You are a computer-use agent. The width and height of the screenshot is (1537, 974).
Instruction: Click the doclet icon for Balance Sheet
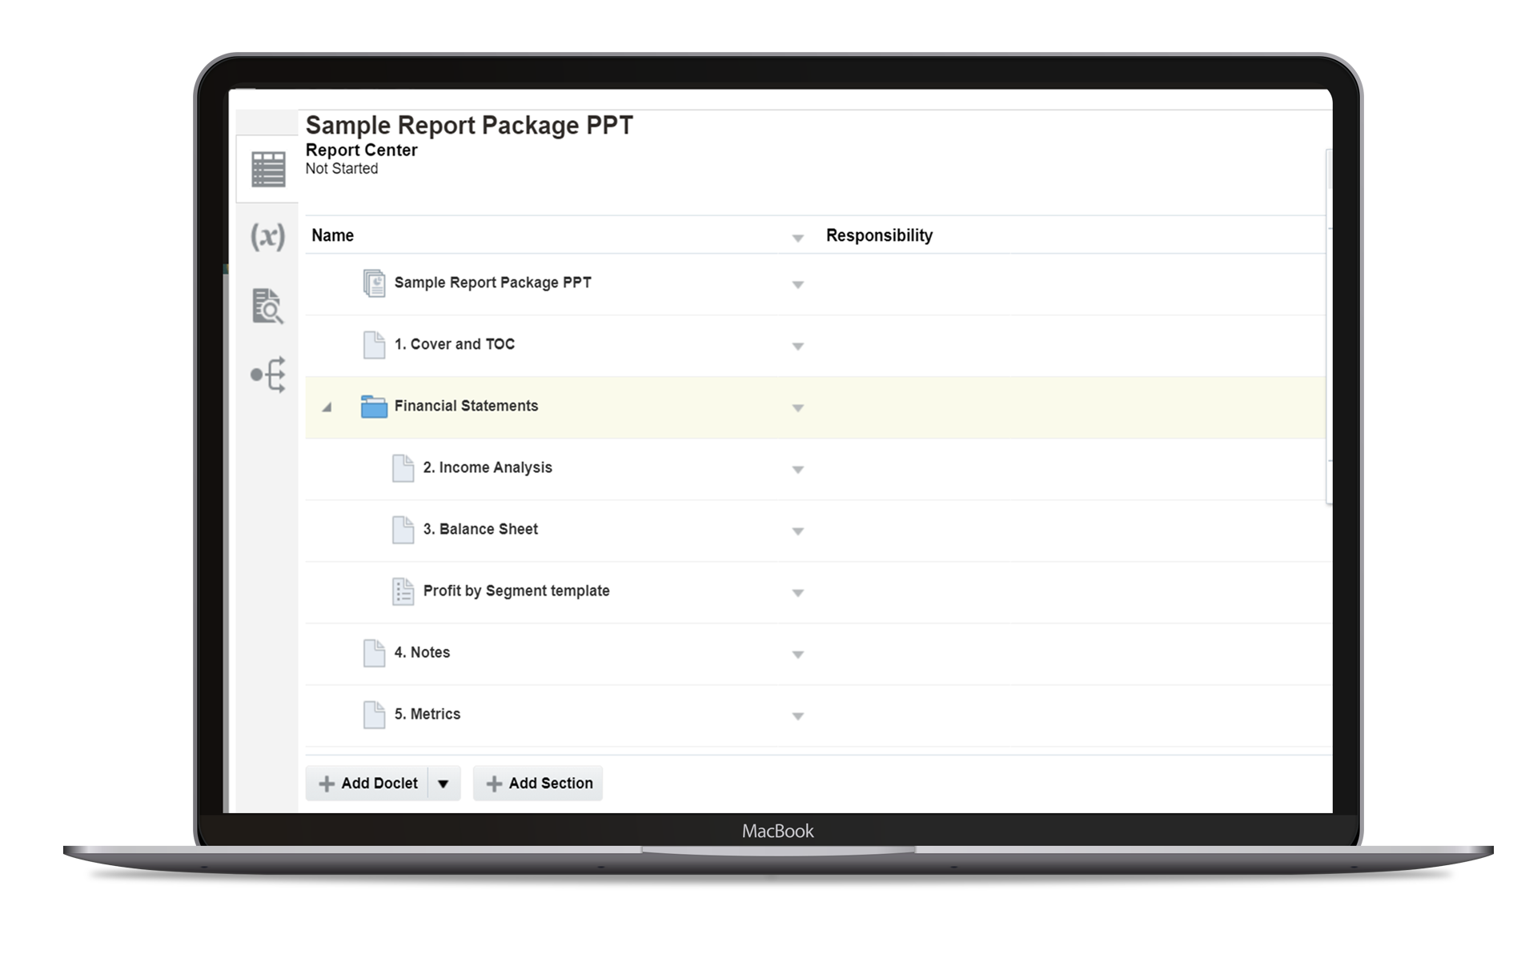403,530
